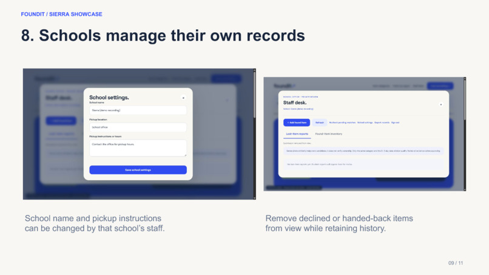Select the Staff desk heading in the right screenshot

click(295, 103)
